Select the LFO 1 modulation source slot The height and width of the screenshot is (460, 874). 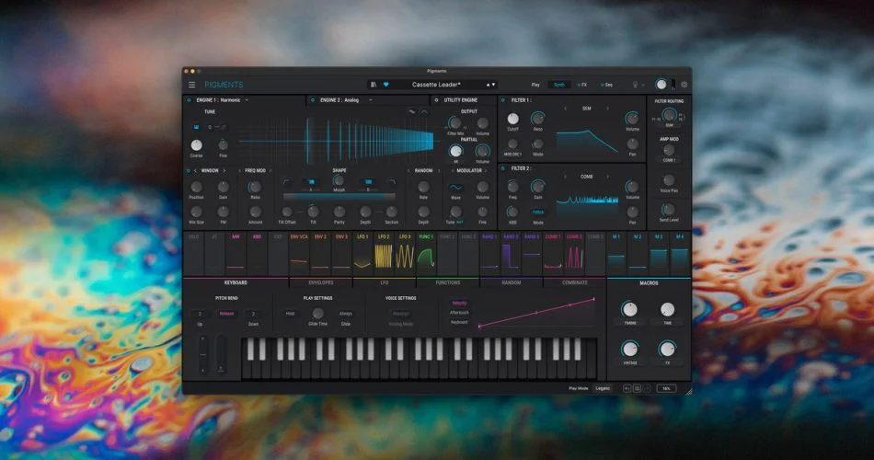coord(362,254)
